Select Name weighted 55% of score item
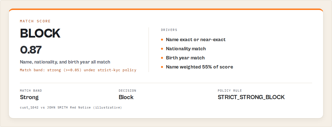The width and height of the screenshot is (332, 127). tap(199, 67)
